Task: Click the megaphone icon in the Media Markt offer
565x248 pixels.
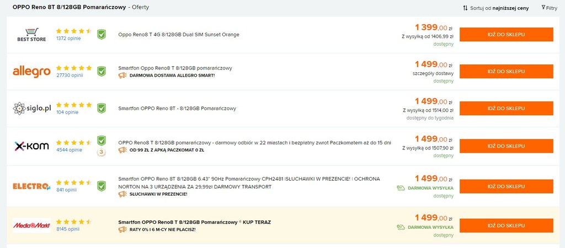Action: tap(122, 229)
